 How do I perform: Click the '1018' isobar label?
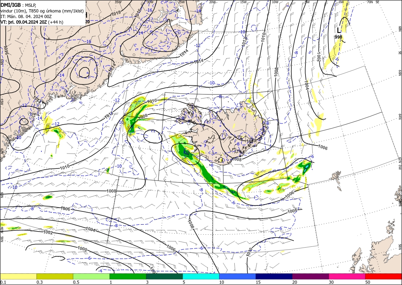tap(116, 12)
